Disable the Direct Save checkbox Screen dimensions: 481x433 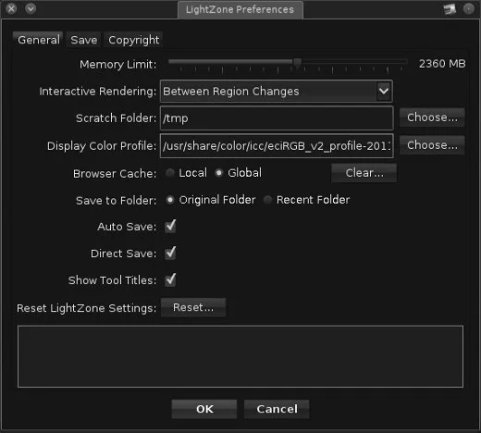point(170,254)
